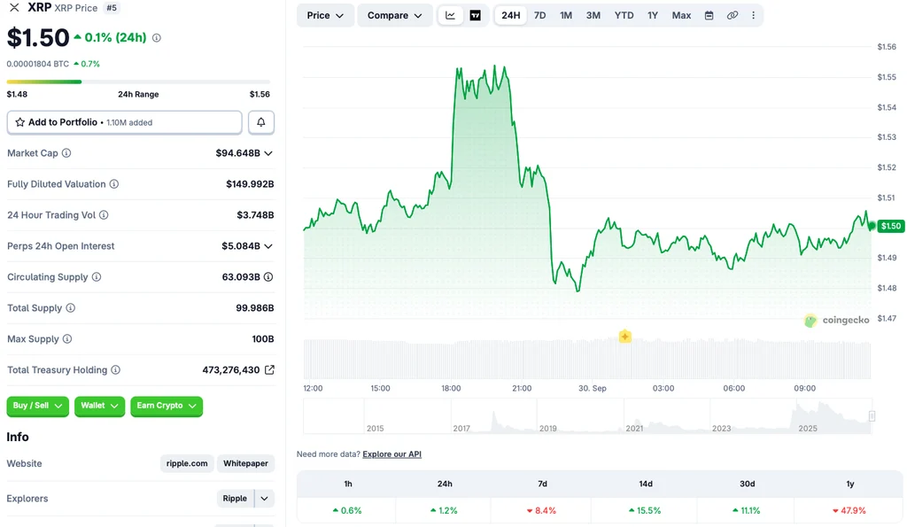Image resolution: width=907 pixels, height=527 pixels.
Task: Show Circulating Supply label info icon
Action: tap(96, 276)
